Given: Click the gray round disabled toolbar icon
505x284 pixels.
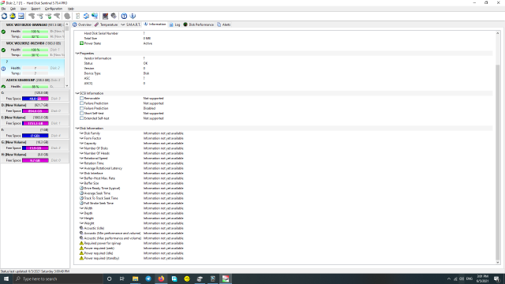Looking at the screenshot, I should 67,16.
